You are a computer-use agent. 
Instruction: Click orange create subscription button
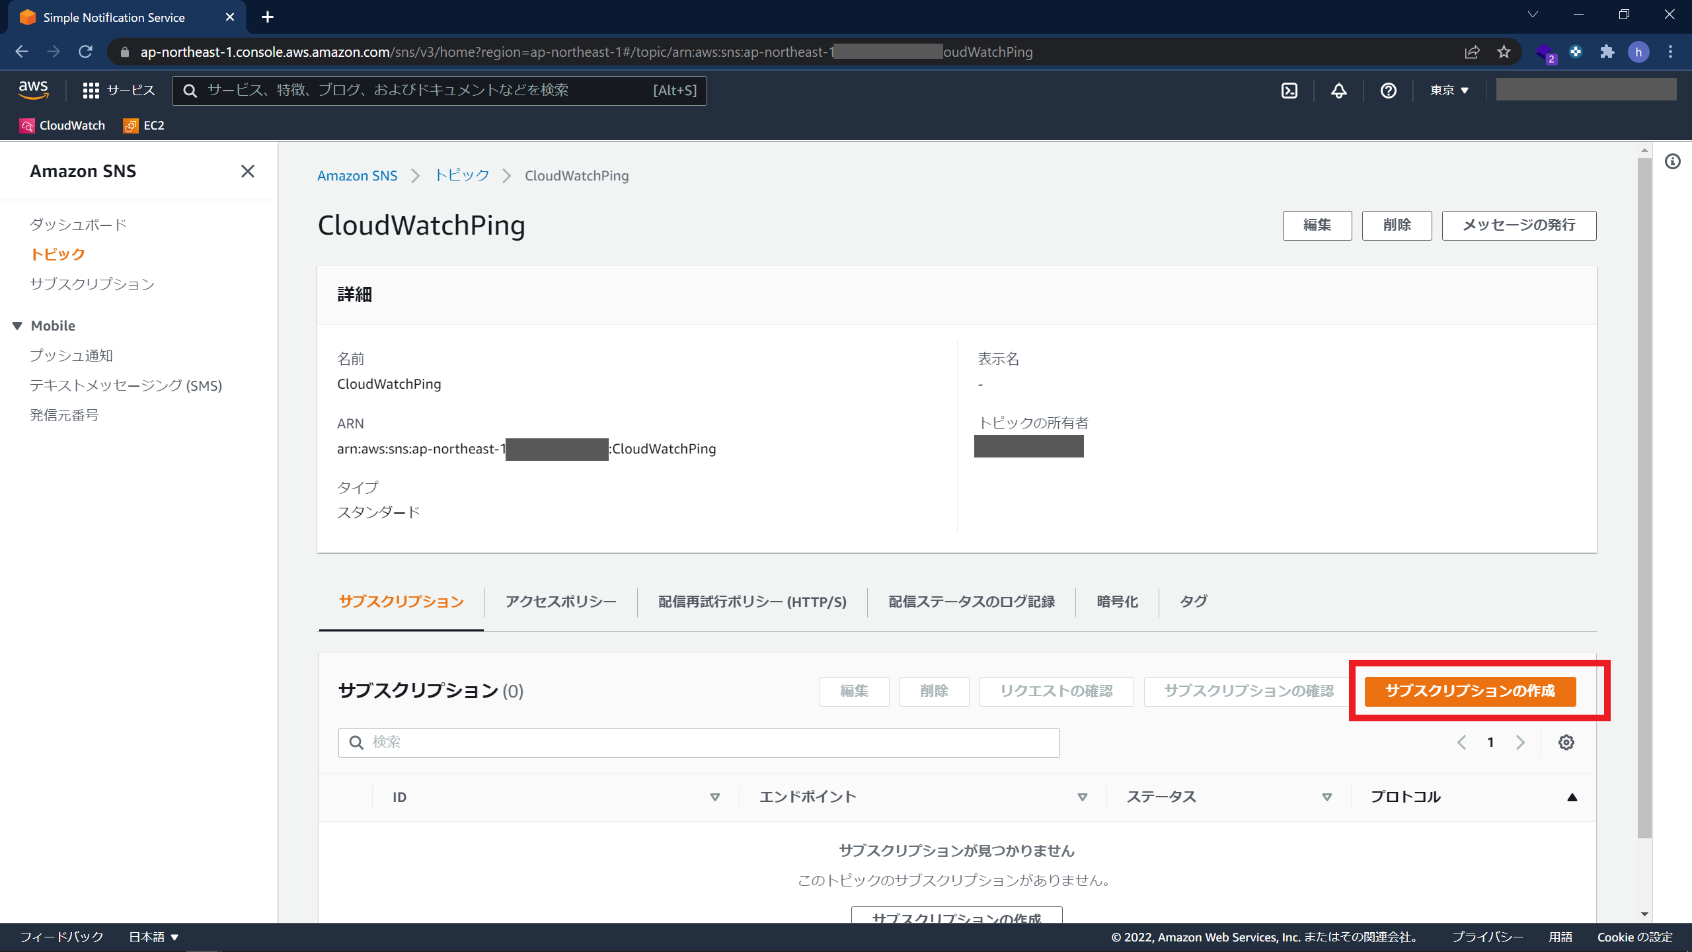[1470, 691]
